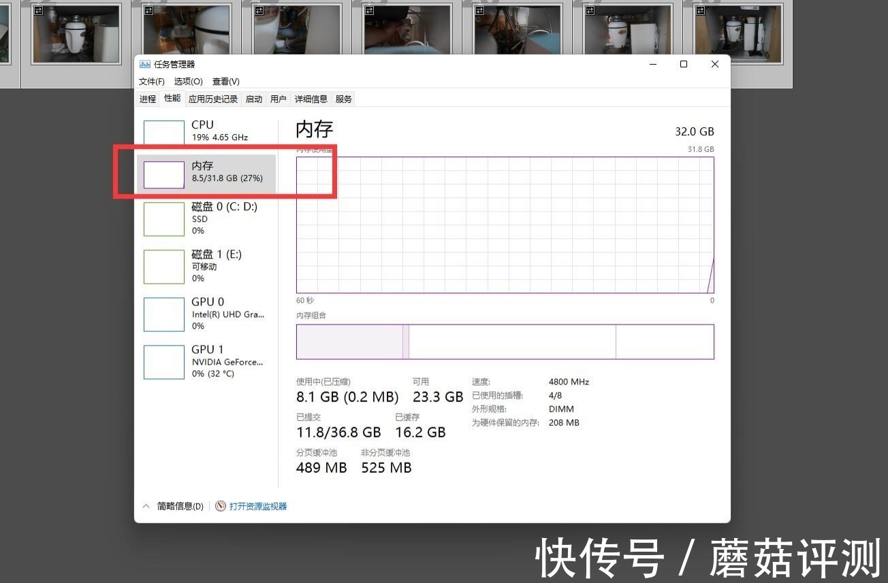888x583 pixels.
Task: Switch to the 用户 tab
Action: tap(279, 99)
